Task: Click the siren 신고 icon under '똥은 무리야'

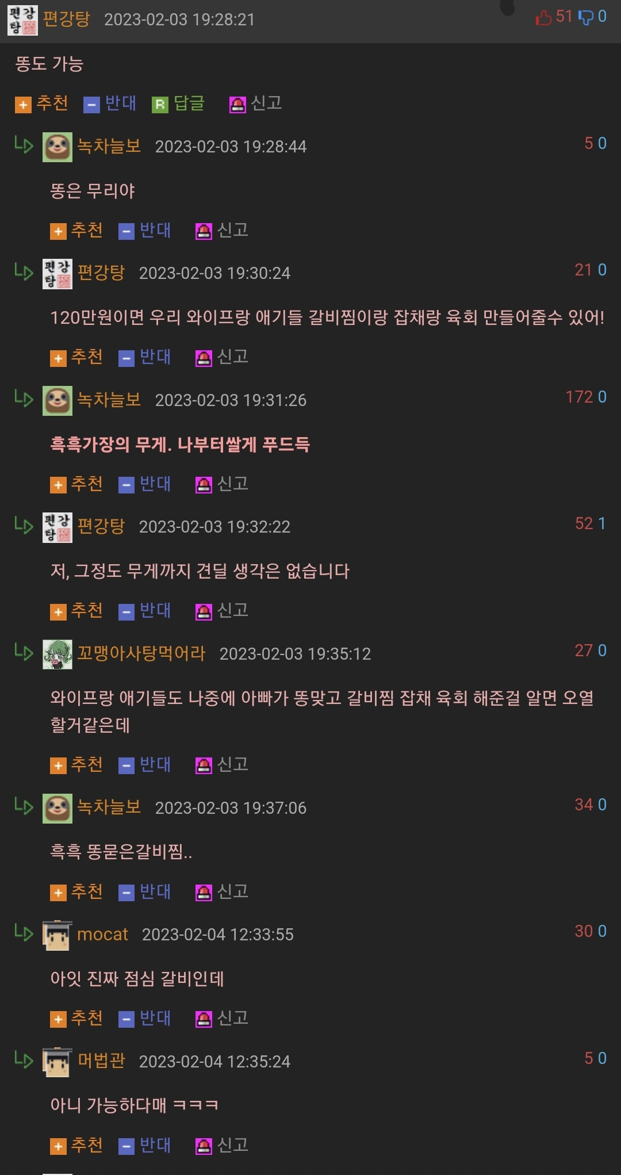Action: pyautogui.click(x=204, y=231)
